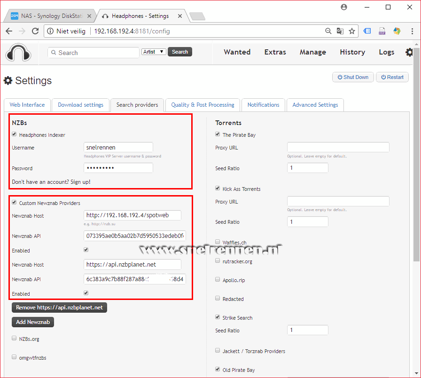421x378 pixels.
Task: Close the Headphones Settings tab
Action: [x=180, y=16]
